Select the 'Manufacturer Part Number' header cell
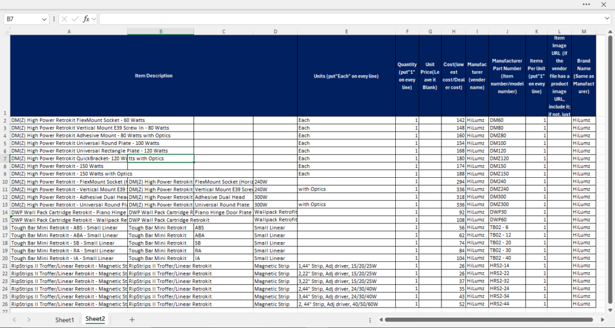The height and width of the screenshot is (328, 615). click(x=507, y=76)
